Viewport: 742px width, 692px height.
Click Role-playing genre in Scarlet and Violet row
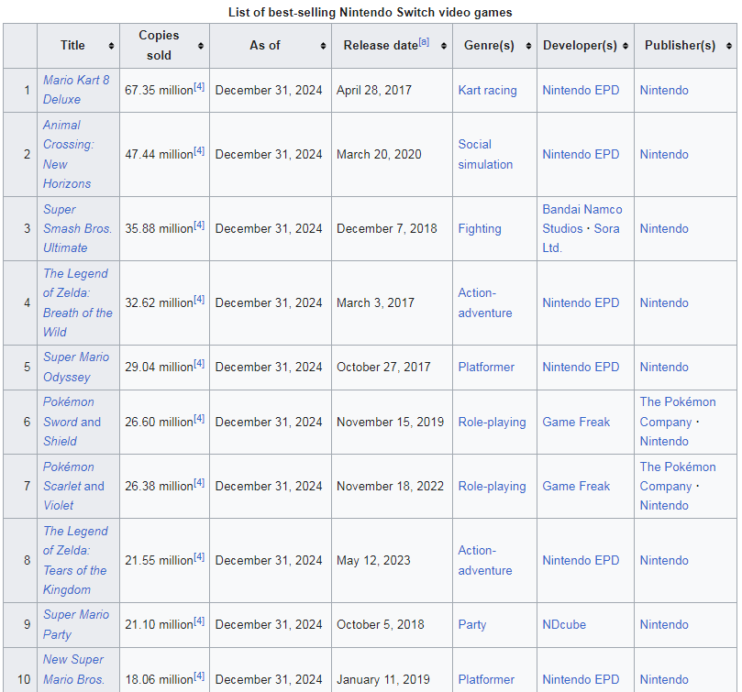(x=493, y=487)
